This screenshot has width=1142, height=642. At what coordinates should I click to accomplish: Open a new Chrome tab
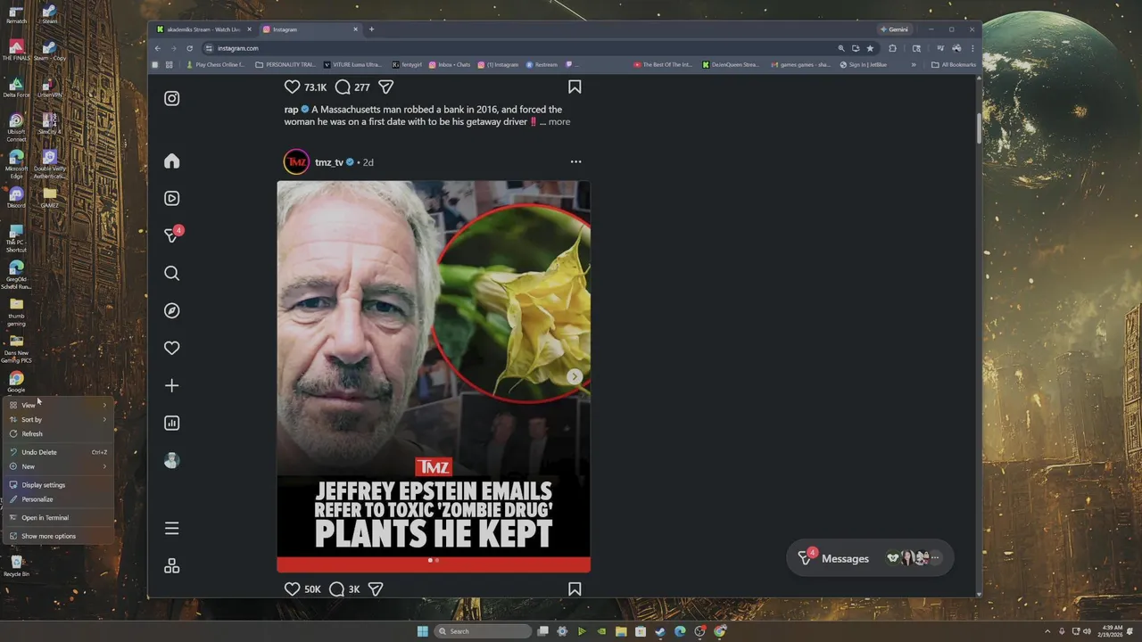372,29
